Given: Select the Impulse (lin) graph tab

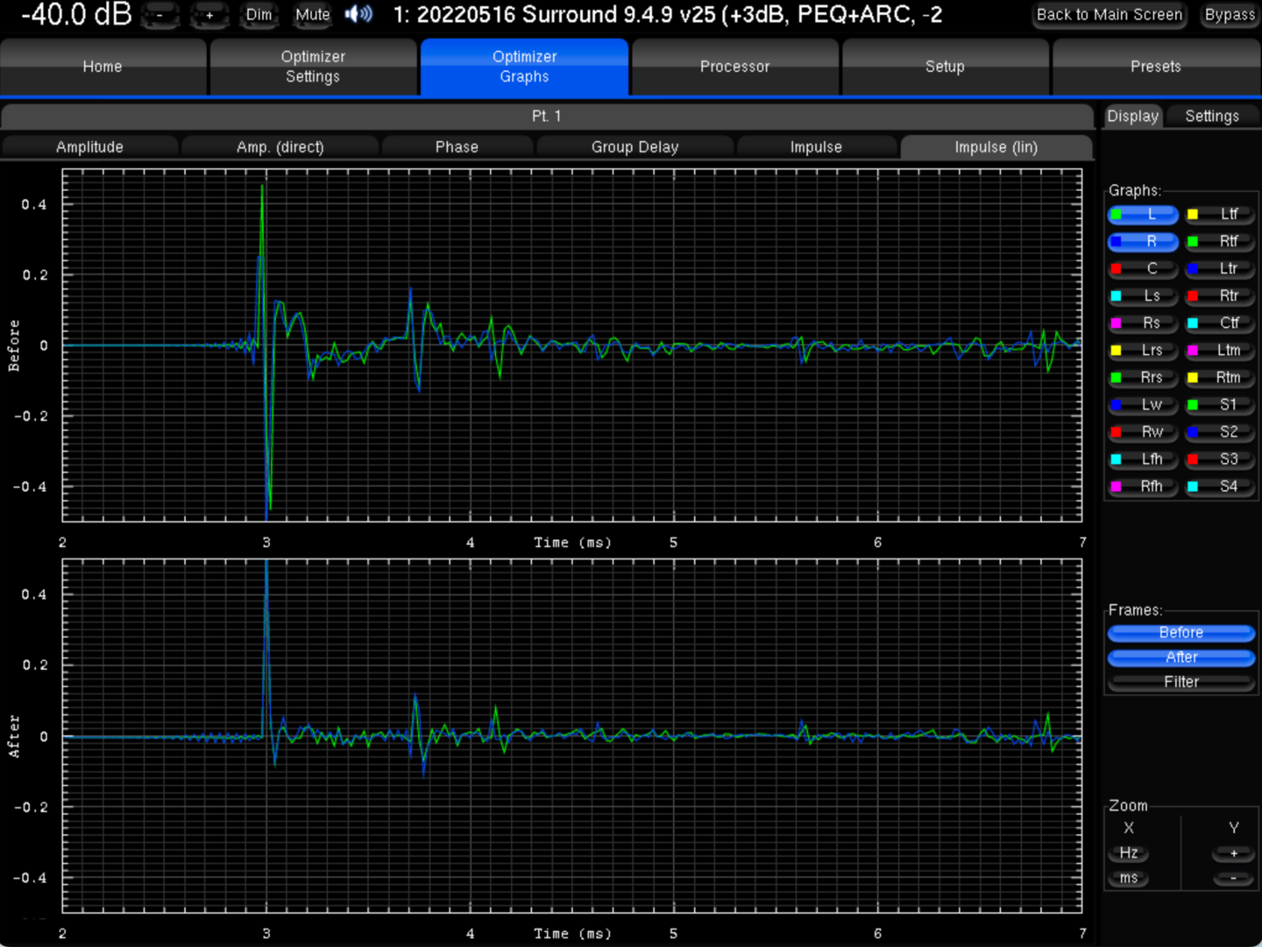Looking at the screenshot, I should click(996, 147).
